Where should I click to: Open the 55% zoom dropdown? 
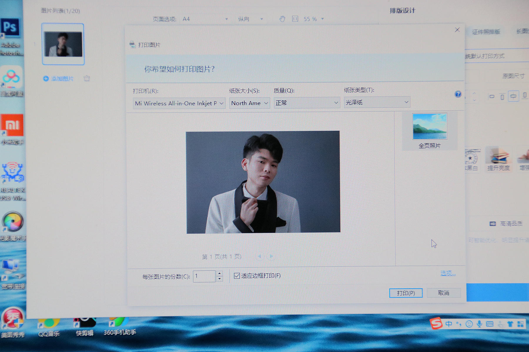tap(314, 19)
